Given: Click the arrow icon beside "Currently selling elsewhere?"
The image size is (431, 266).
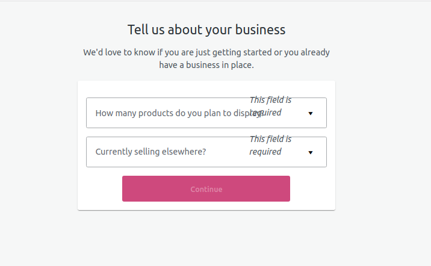Looking at the screenshot, I should point(311,152).
